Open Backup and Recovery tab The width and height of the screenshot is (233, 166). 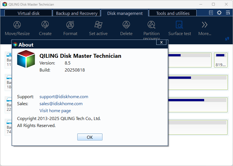pyautogui.click(x=77, y=13)
